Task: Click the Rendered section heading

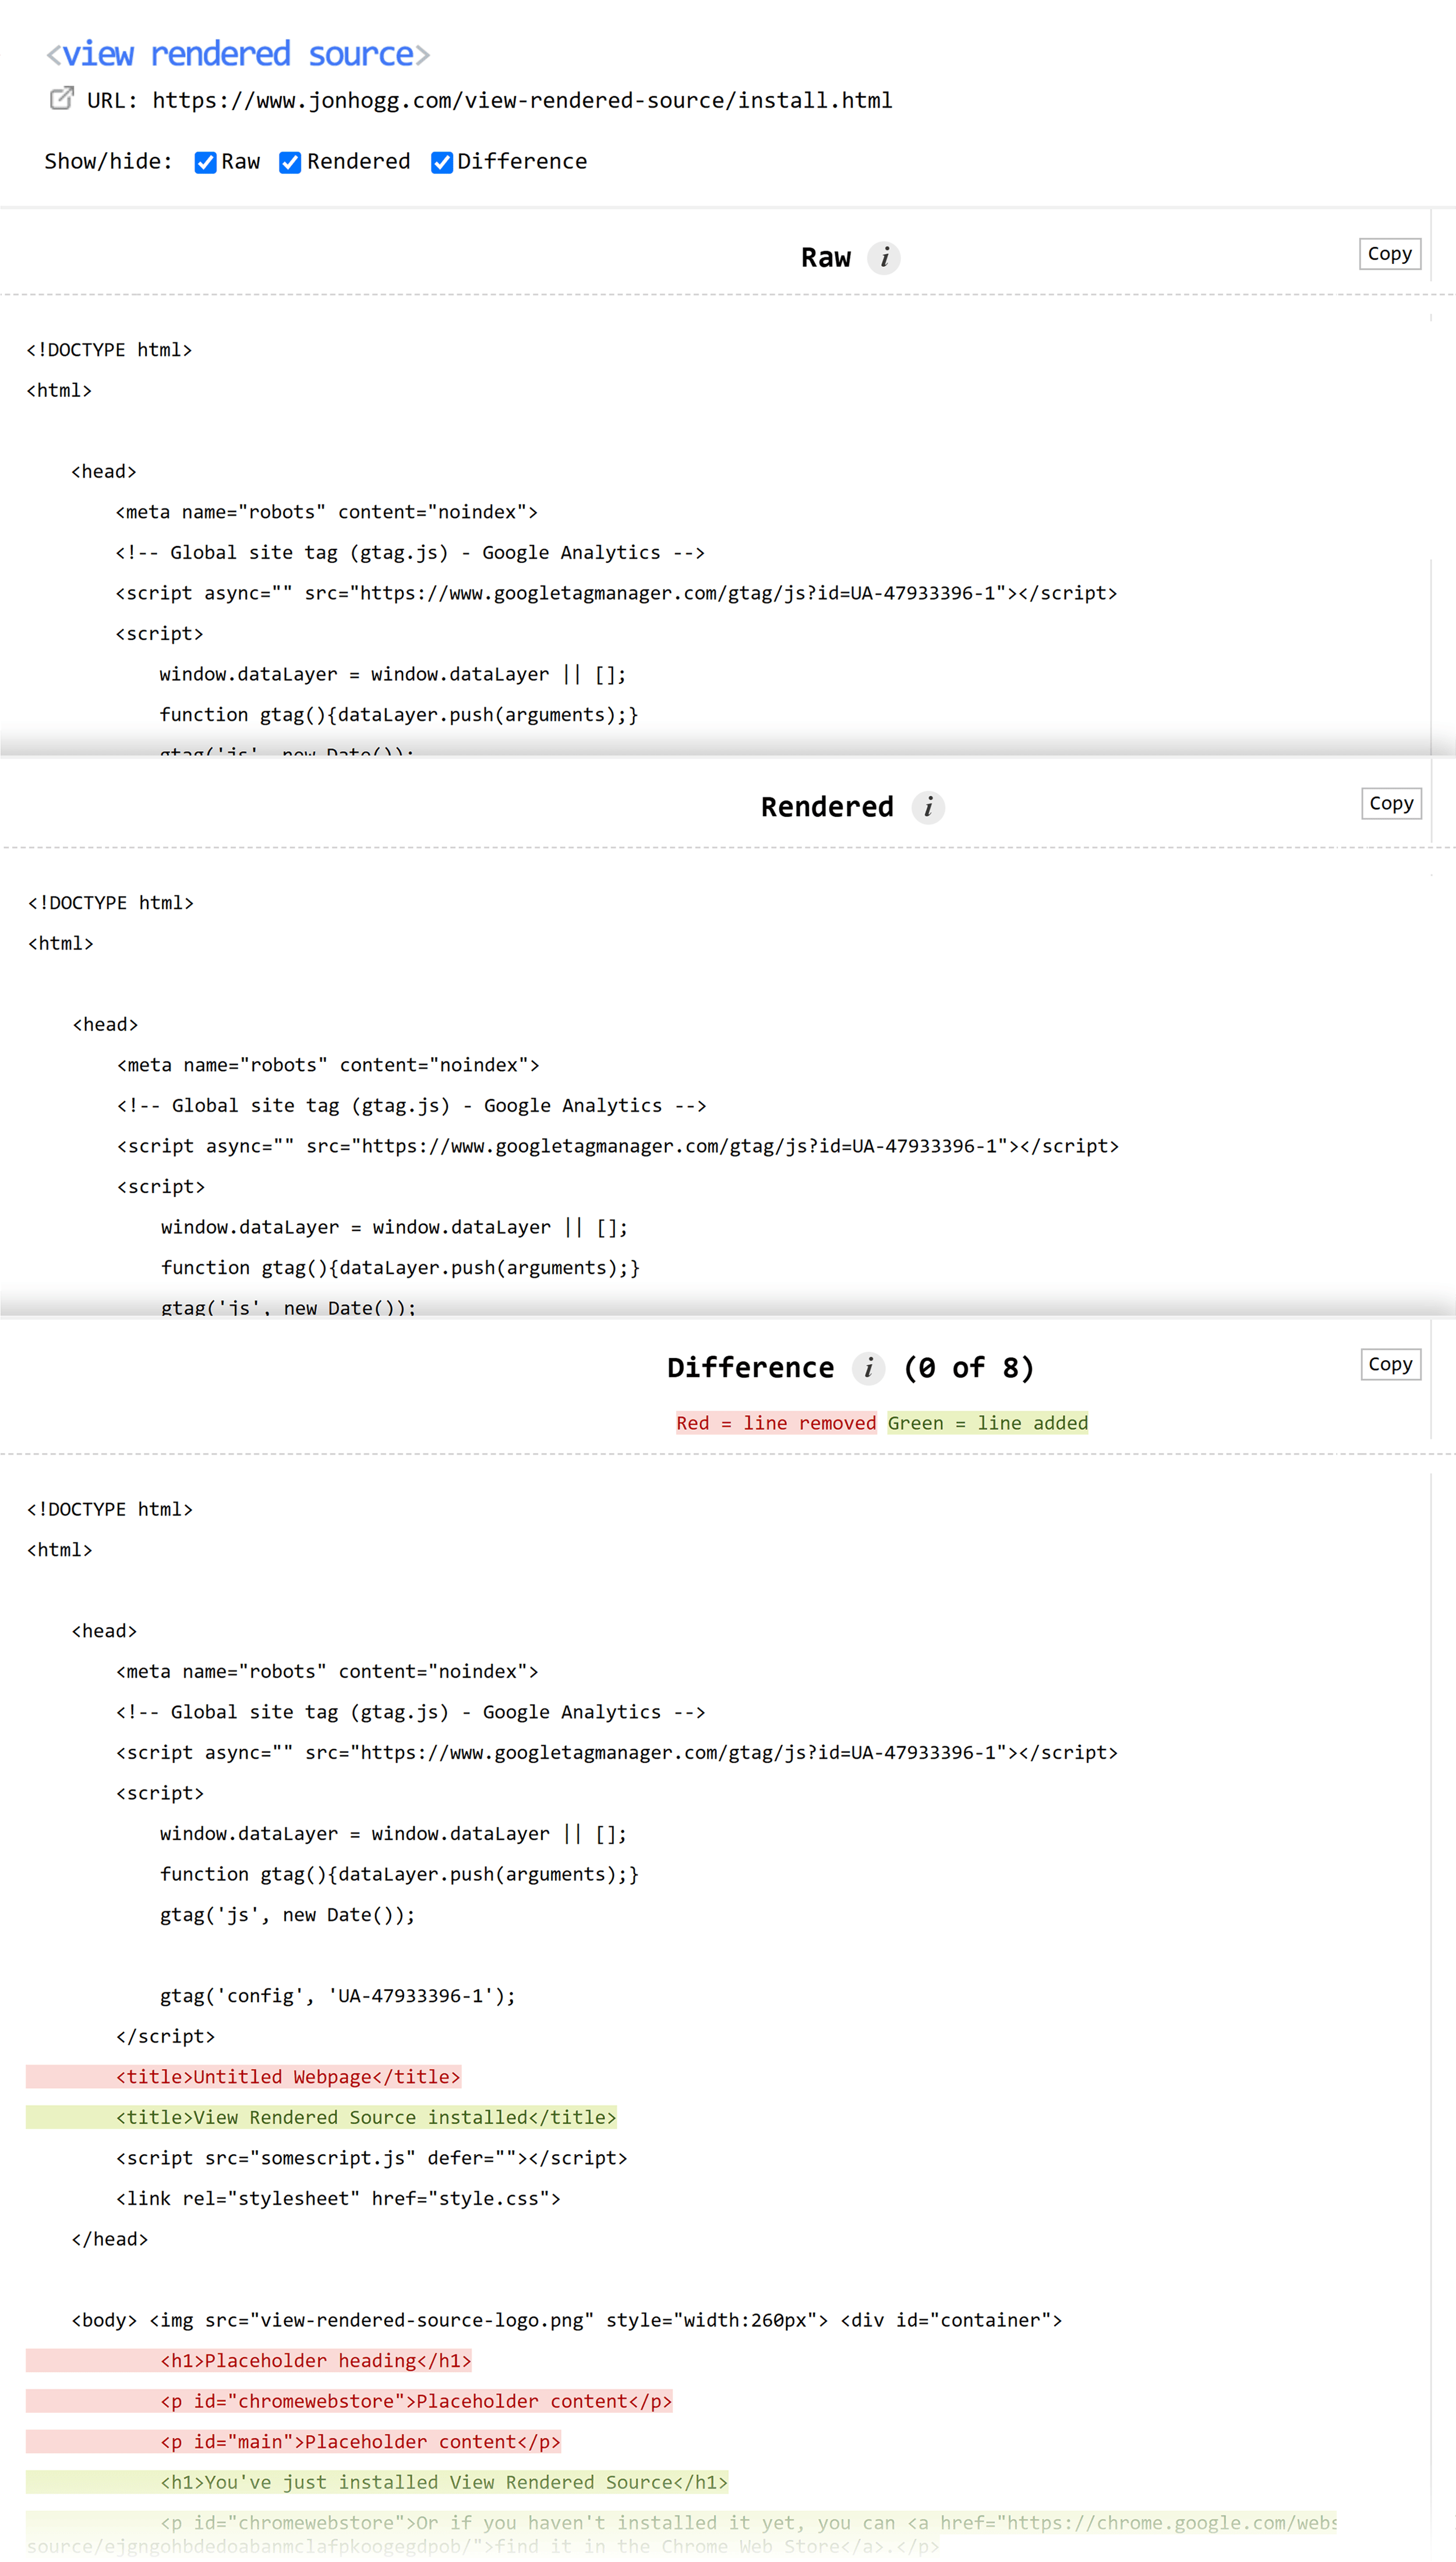Action: tap(827, 807)
